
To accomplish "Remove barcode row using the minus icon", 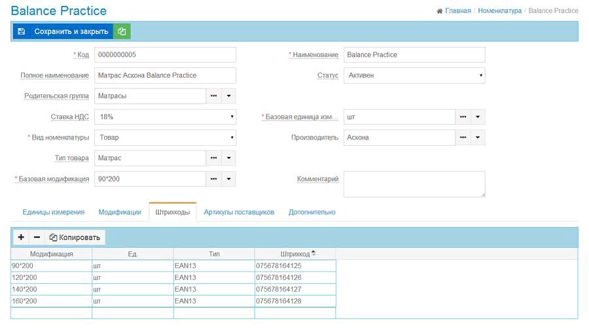I will (x=37, y=237).
